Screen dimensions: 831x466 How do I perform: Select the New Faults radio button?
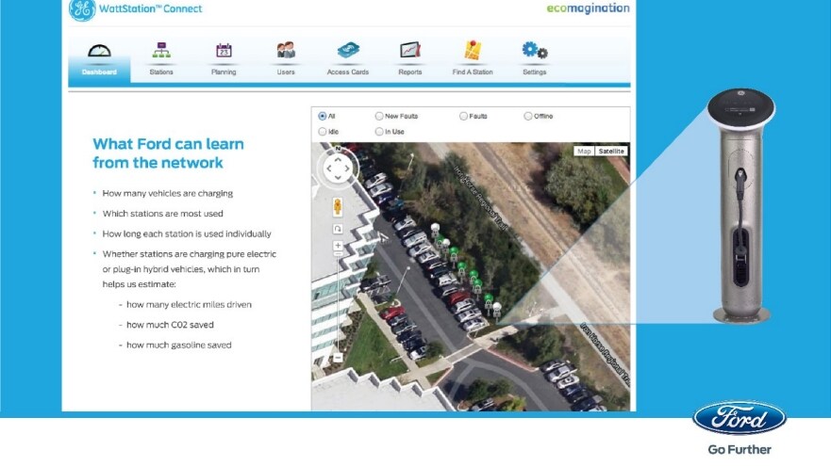pyautogui.click(x=379, y=116)
